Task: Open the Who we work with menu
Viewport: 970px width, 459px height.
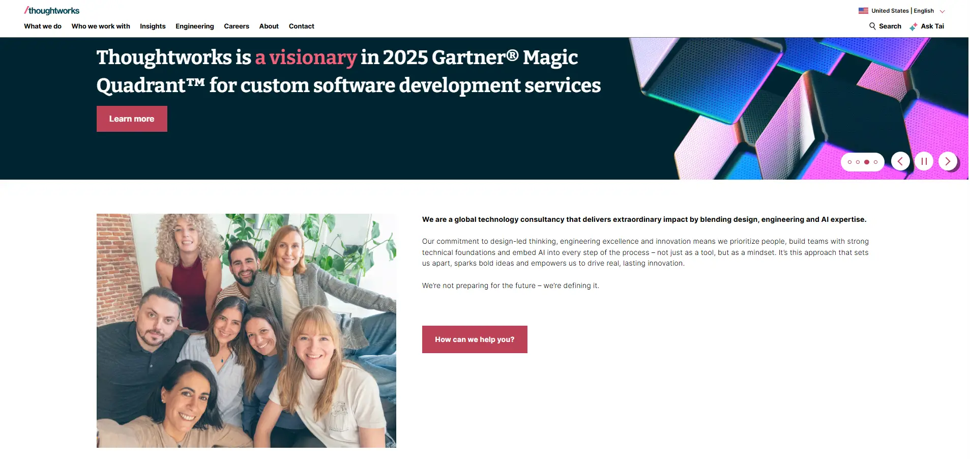Action: coord(100,26)
